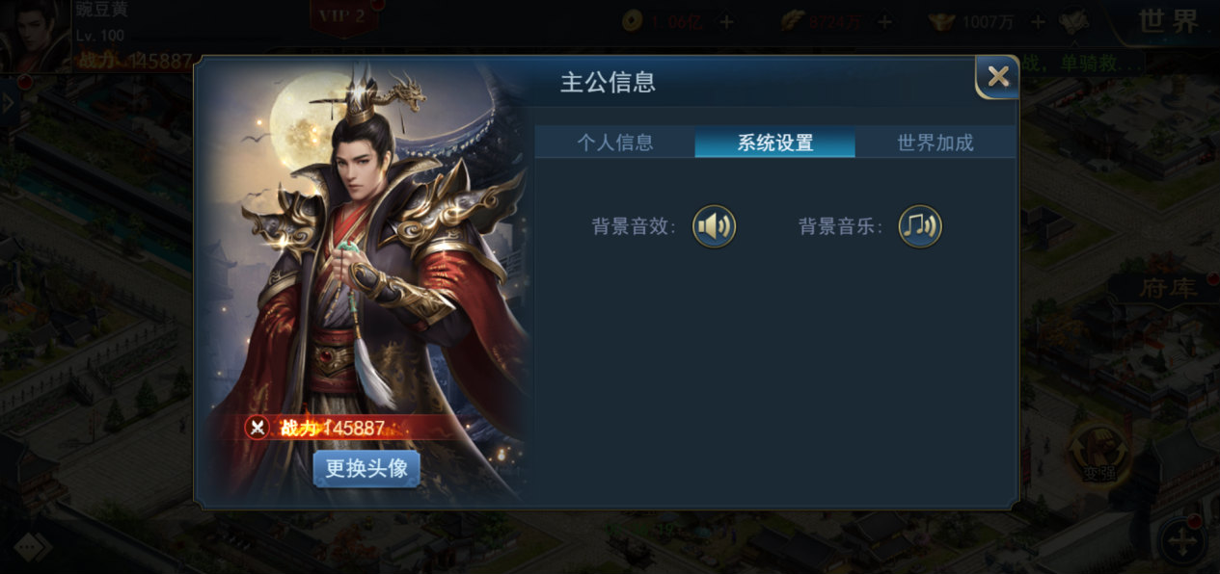1220x574 pixels.
Task: Add grain using its plus button
Action: 884,21
